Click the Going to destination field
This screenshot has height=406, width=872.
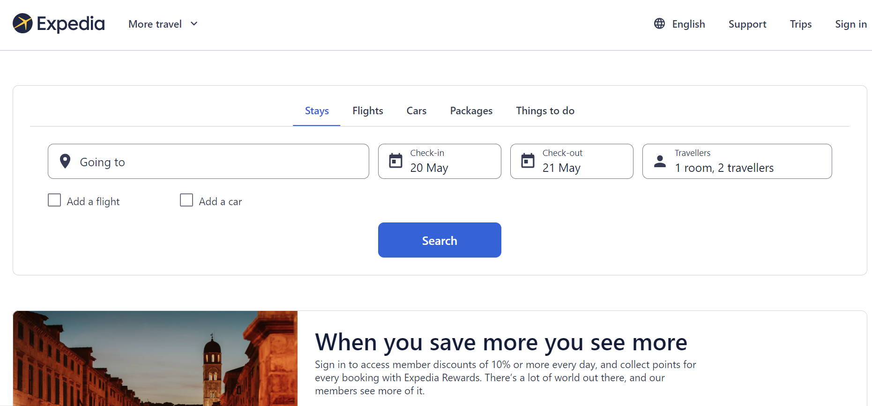[216, 162]
